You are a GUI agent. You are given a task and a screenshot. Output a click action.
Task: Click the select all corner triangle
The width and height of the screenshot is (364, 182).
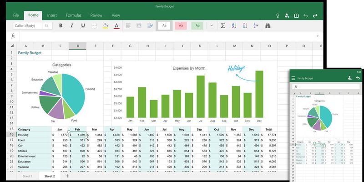tap(12, 46)
